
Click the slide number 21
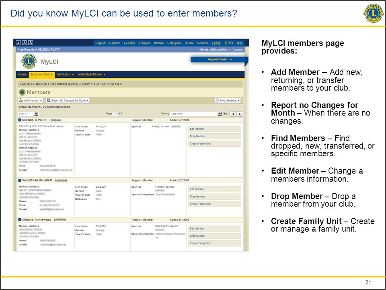[x=368, y=282]
